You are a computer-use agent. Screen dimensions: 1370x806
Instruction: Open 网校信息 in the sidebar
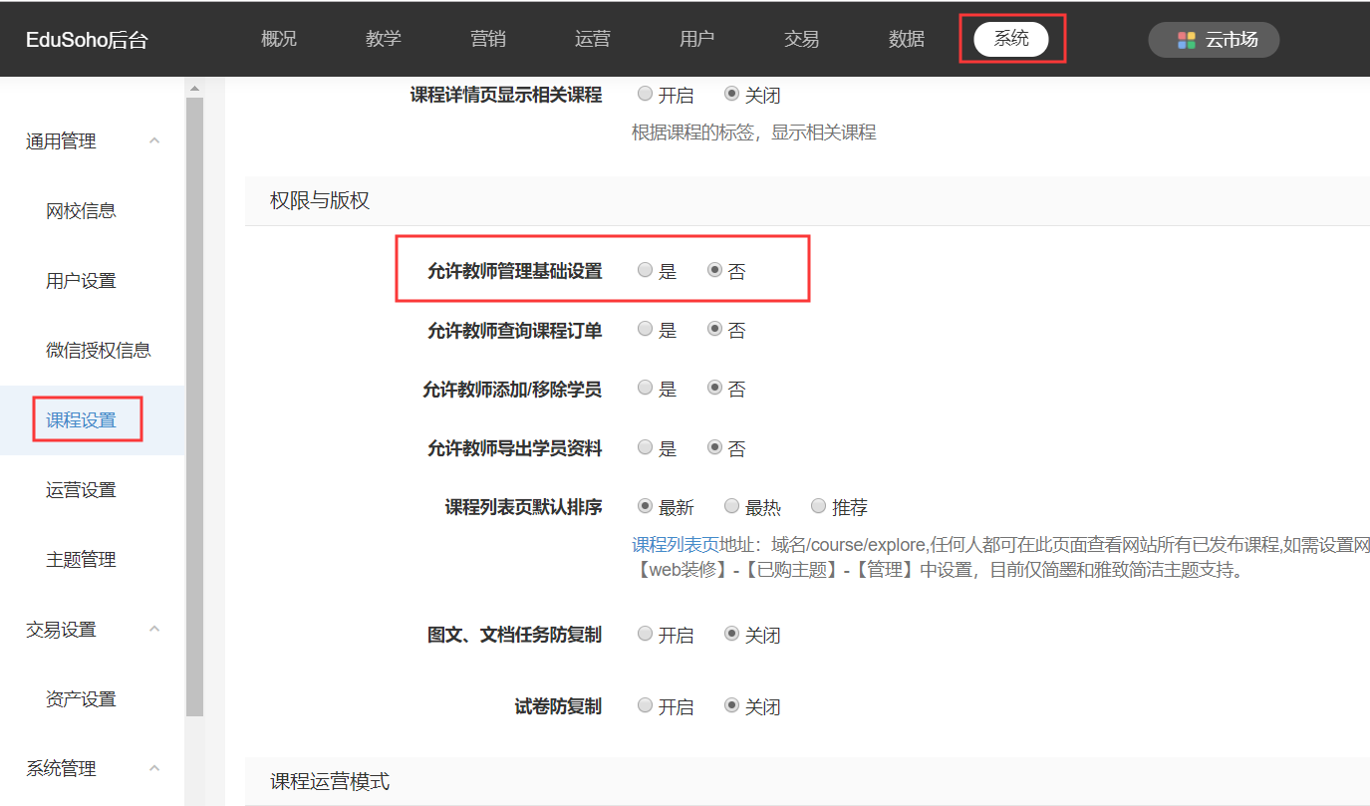click(82, 211)
